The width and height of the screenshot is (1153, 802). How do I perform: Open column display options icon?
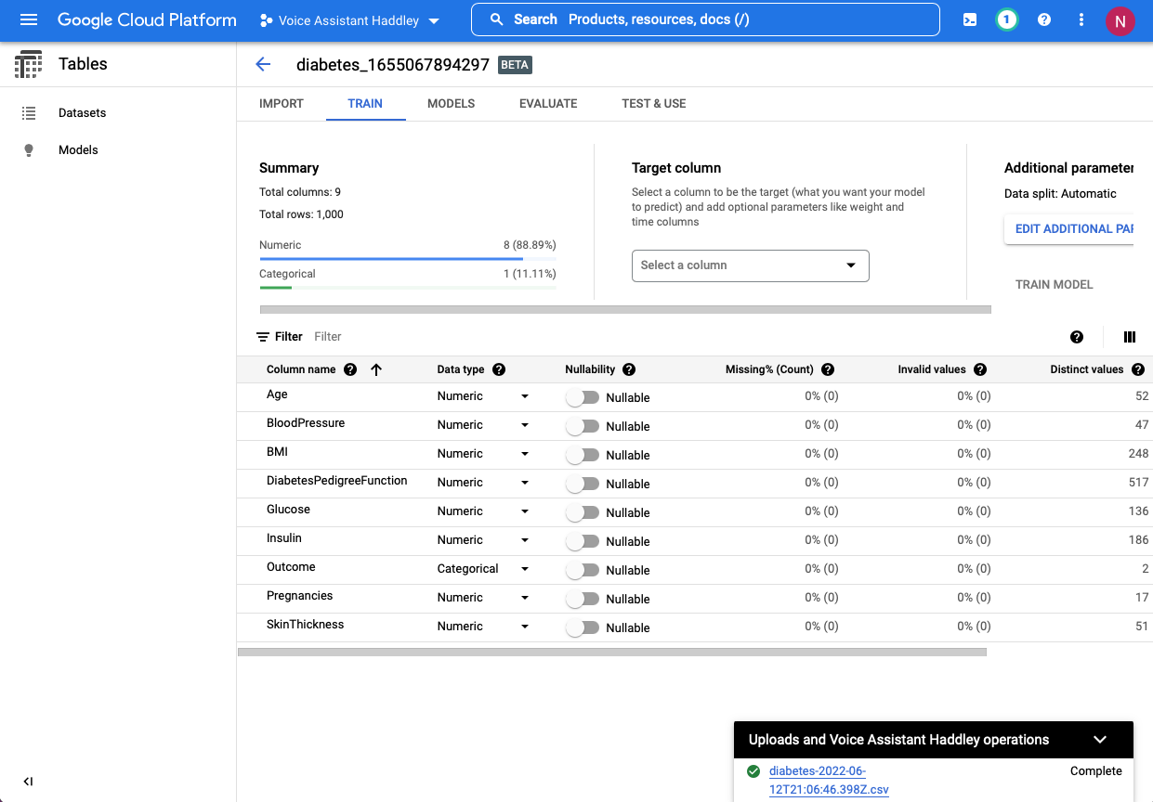[1130, 337]
